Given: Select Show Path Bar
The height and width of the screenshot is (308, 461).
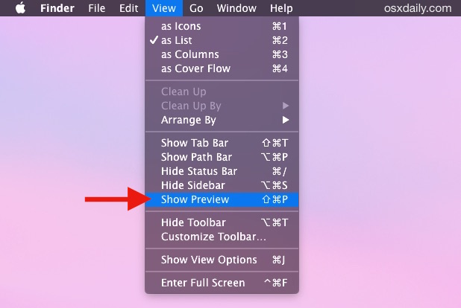Looking at the screenshot, I should click(196, 157).
